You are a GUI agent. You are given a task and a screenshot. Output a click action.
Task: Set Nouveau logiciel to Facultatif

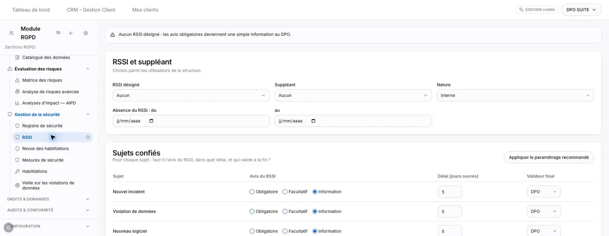point(285,231)
